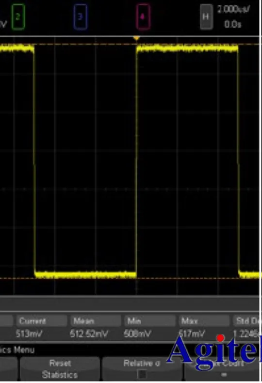Click the Reset Statistics softkey

(x=60, y=369)
